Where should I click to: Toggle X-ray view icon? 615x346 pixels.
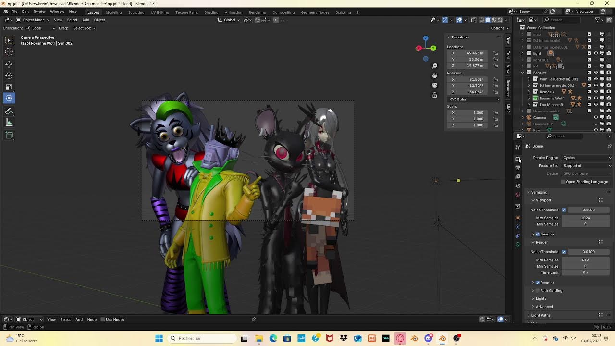pos(474,20)
